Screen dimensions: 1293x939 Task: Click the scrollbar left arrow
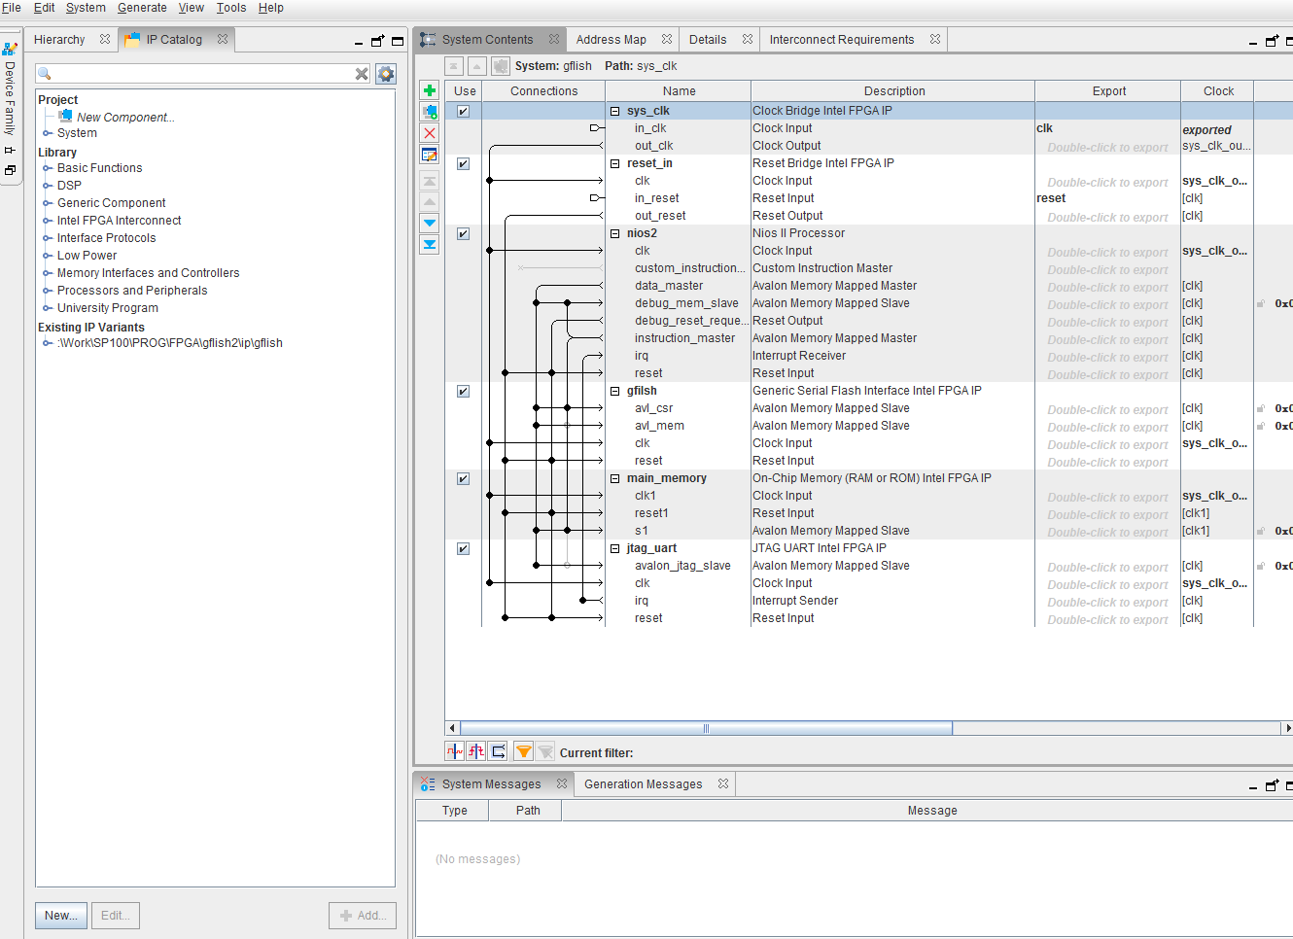(451, 728)
